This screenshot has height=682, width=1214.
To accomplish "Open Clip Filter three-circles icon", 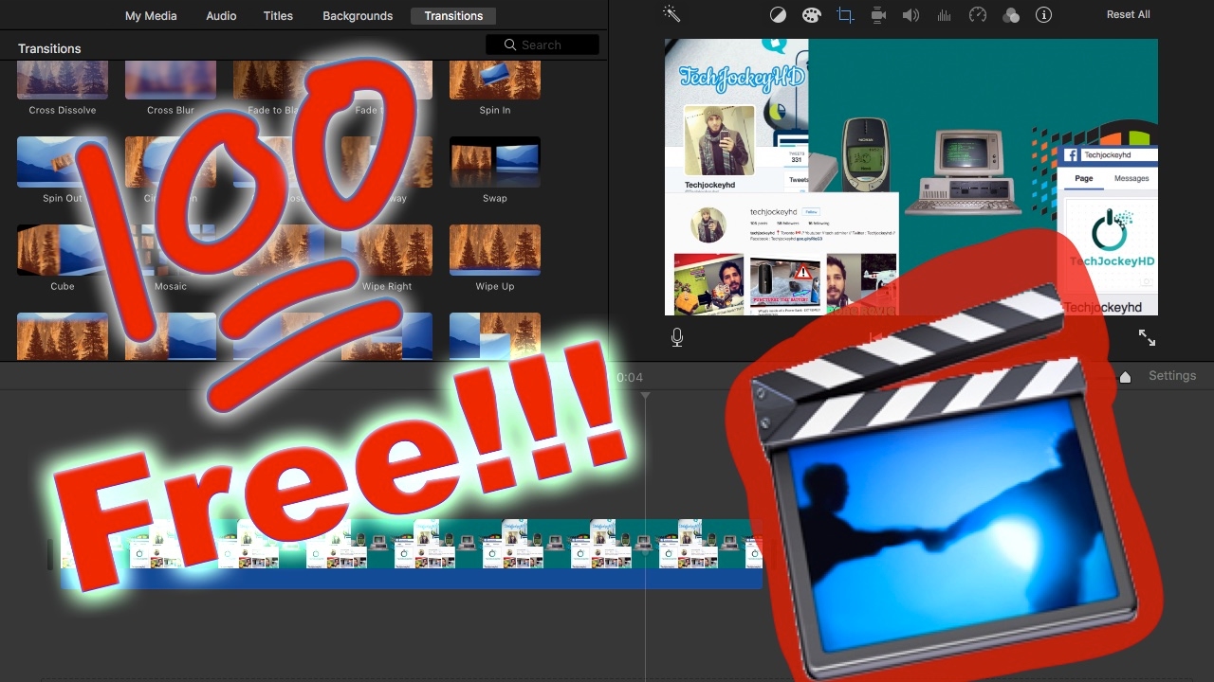I will point(1011,15).
